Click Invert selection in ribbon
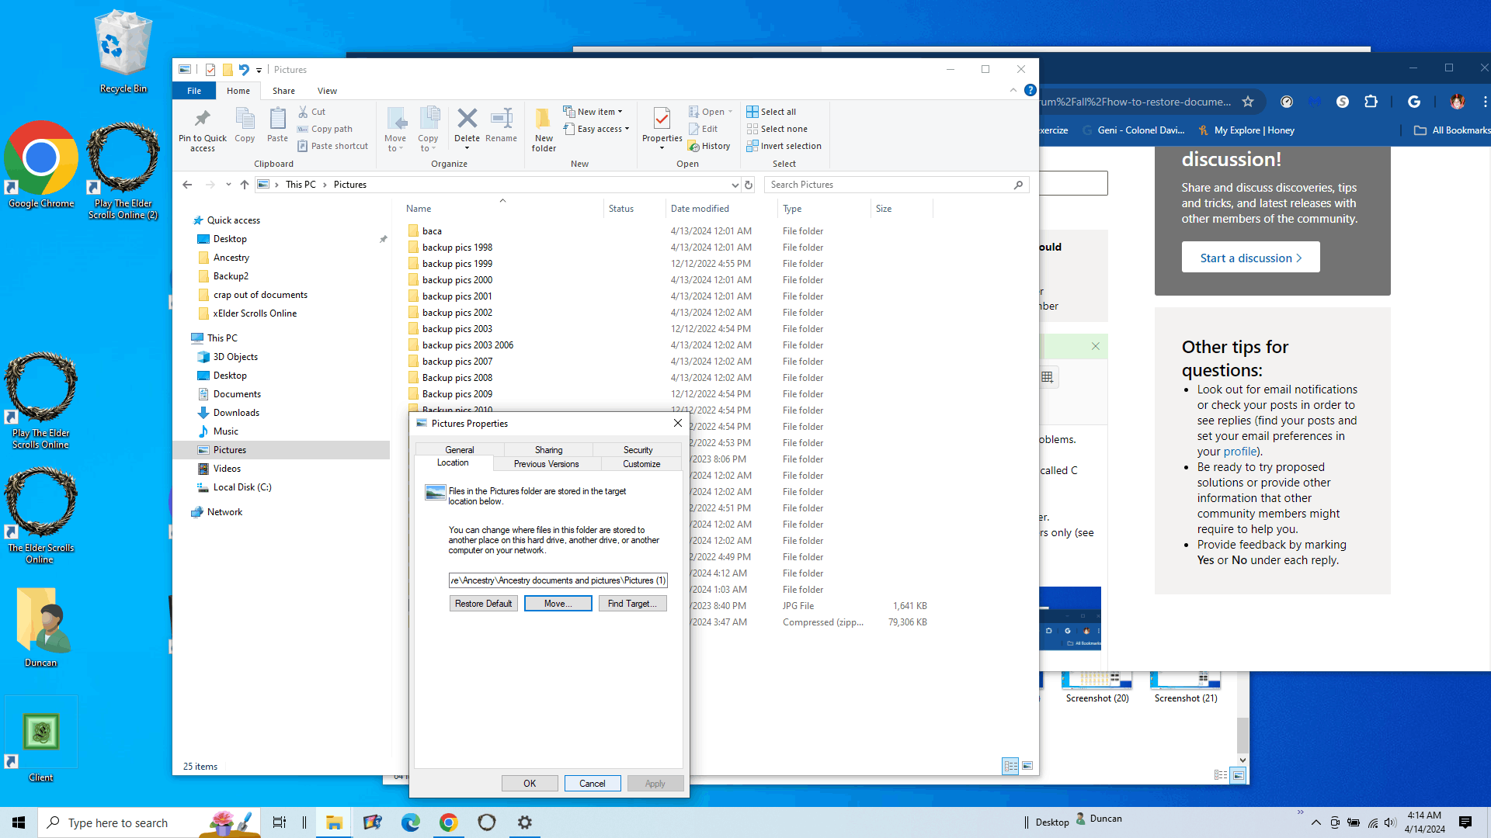The height and width of the screenshot is (838, 1491). click(x=784, y=146)
